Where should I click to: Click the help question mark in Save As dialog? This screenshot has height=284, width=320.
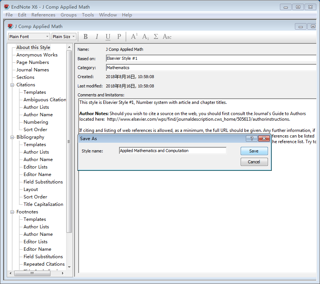coord(252,139)
